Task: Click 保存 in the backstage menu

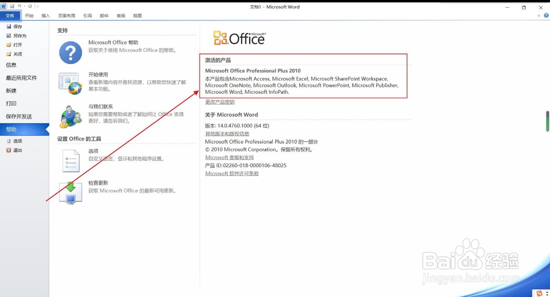Action: click(14, 26)
